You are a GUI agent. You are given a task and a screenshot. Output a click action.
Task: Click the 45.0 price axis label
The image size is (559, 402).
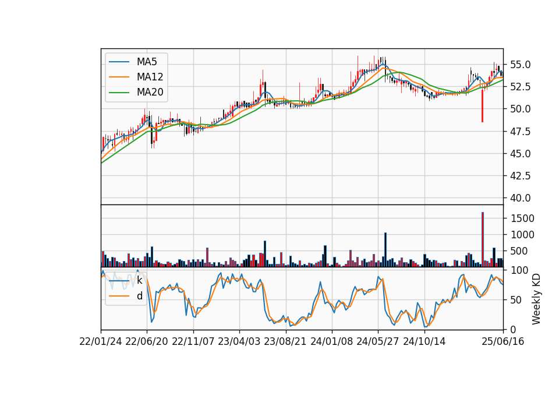[x=520, y=153]
